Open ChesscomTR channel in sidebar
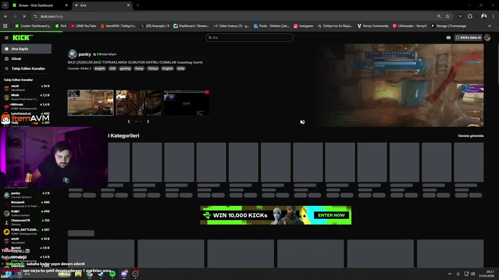 coord(26,222)
